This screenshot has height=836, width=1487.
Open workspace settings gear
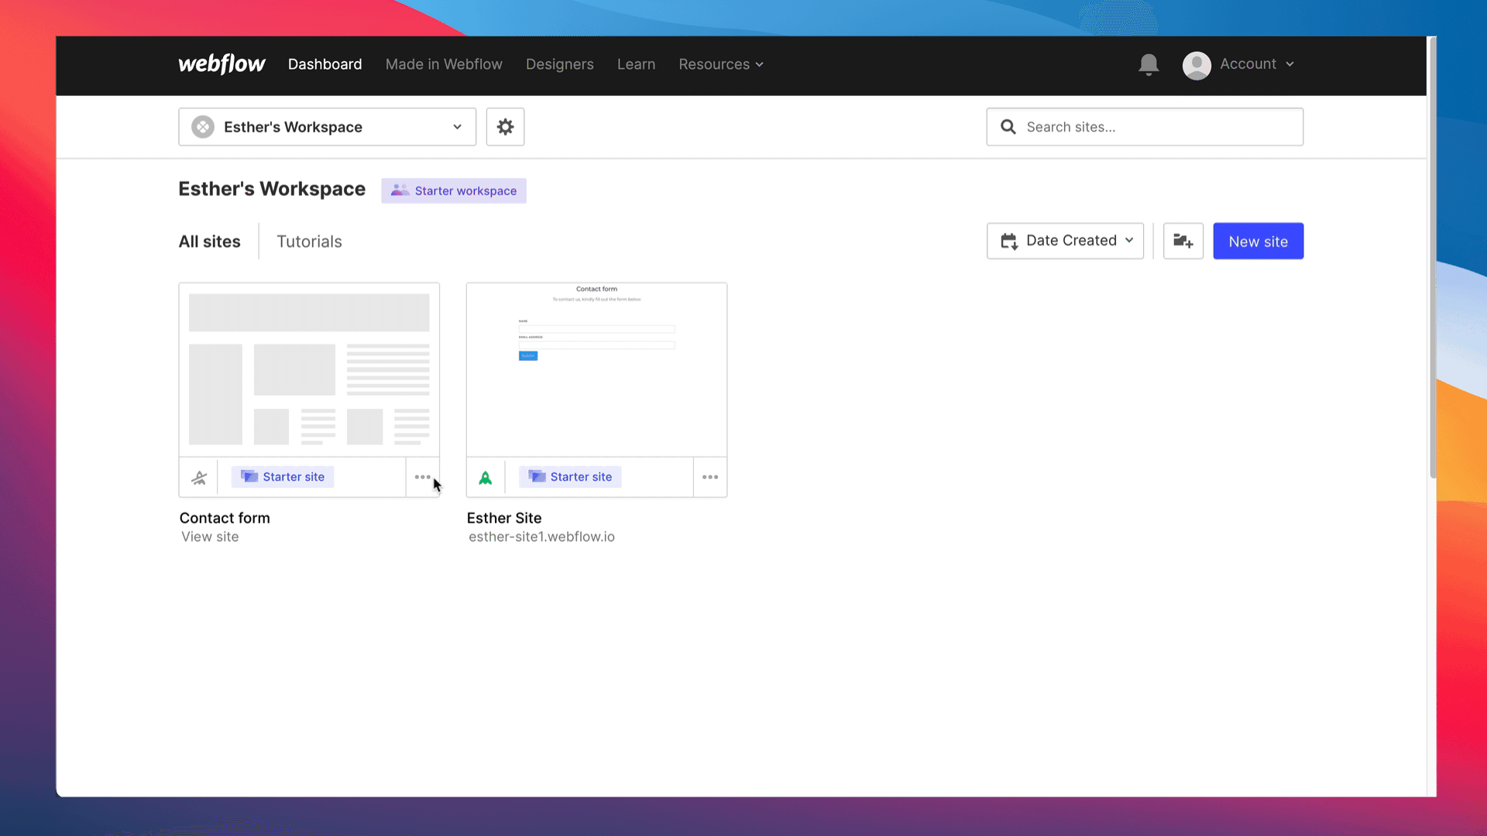tap(505, 127)
